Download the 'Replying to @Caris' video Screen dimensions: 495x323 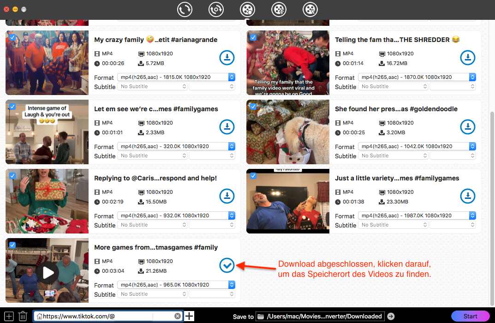coord(227,196)
